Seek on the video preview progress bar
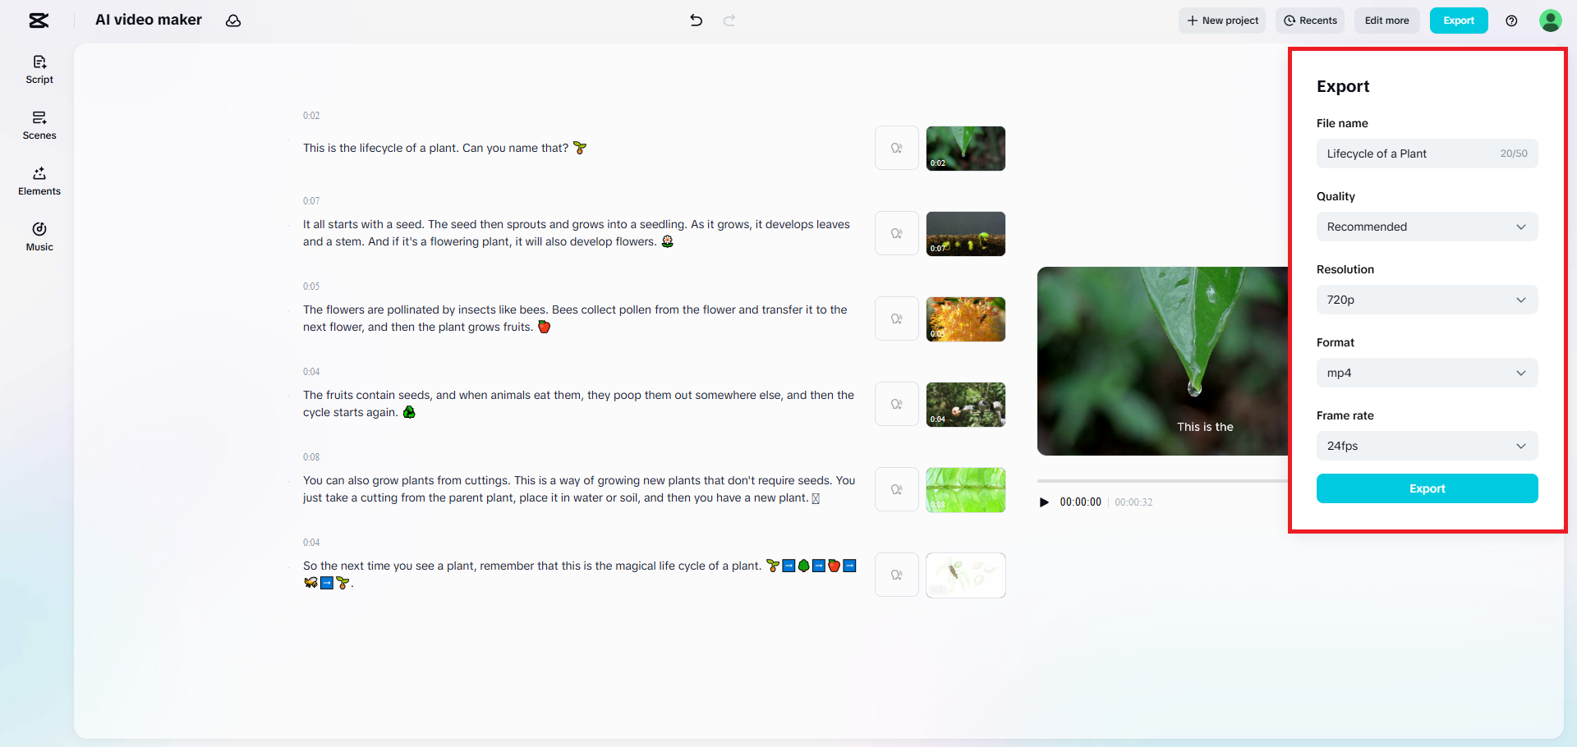Image resolution: width=1577 pixels, height=747 pixels. point(1162,481)
